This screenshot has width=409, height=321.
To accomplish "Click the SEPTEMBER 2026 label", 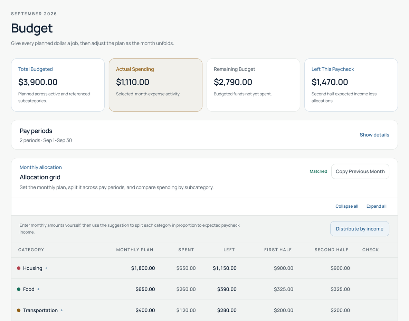I will pos(34,14).
